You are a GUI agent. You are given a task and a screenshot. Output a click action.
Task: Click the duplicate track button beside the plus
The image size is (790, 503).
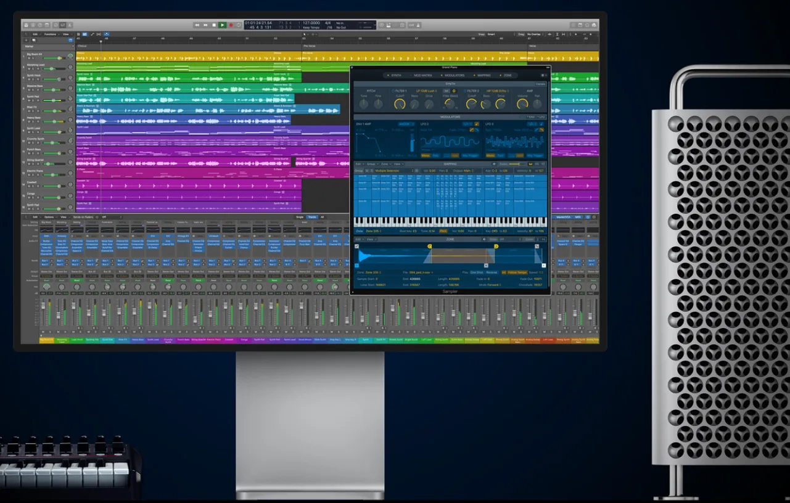click(x=33, y=41)
